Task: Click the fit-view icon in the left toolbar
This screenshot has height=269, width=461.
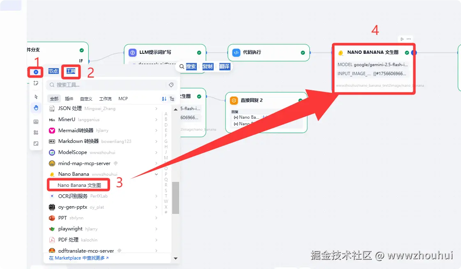Action: (36, 143)
